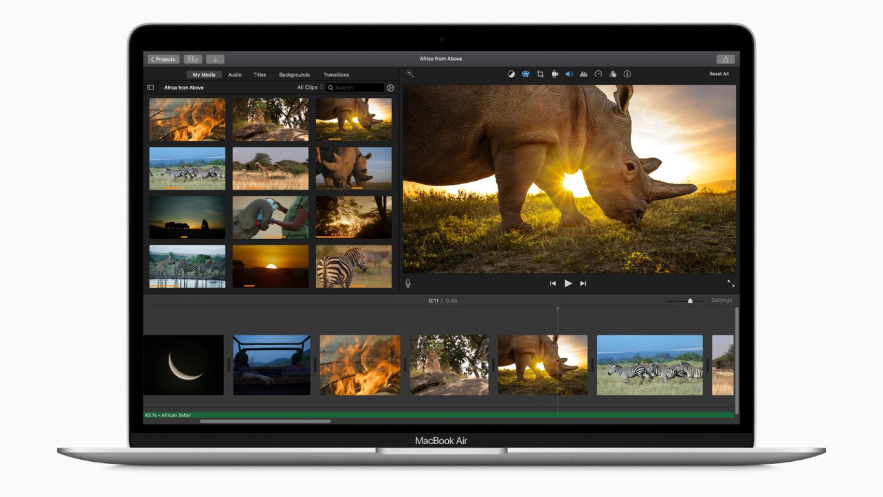883x497 pixels.
Task: Open the stabilization camera tool
Action: point(554,74)
